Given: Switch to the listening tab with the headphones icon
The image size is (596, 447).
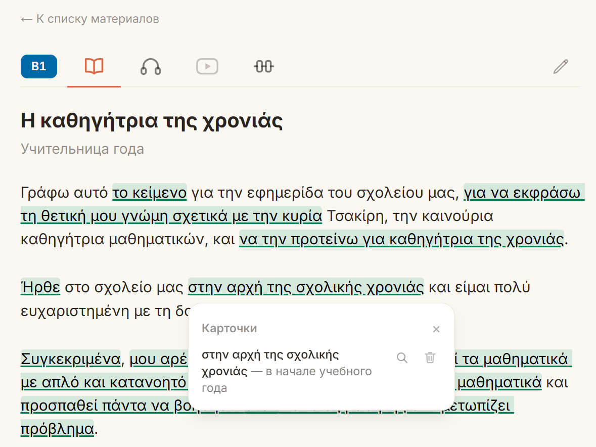Looking at the screenshot, I should click(x=151, y=67).
